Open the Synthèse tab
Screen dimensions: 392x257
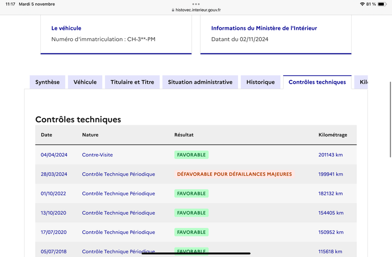[x=48, y=82]
